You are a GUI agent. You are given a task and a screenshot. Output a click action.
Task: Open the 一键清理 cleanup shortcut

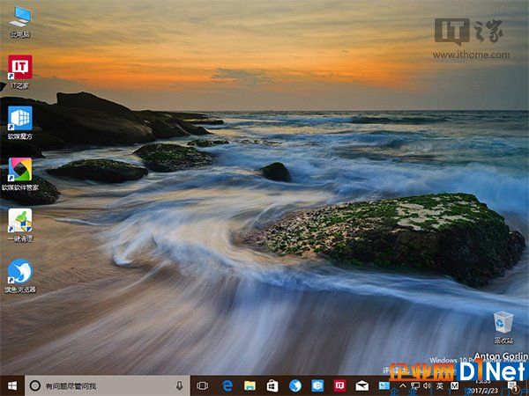coord(20,225)
